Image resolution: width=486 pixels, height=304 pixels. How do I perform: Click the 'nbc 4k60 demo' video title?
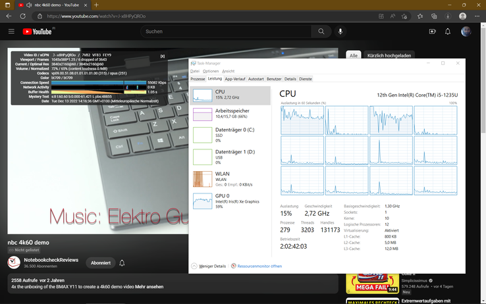(28, 242)
